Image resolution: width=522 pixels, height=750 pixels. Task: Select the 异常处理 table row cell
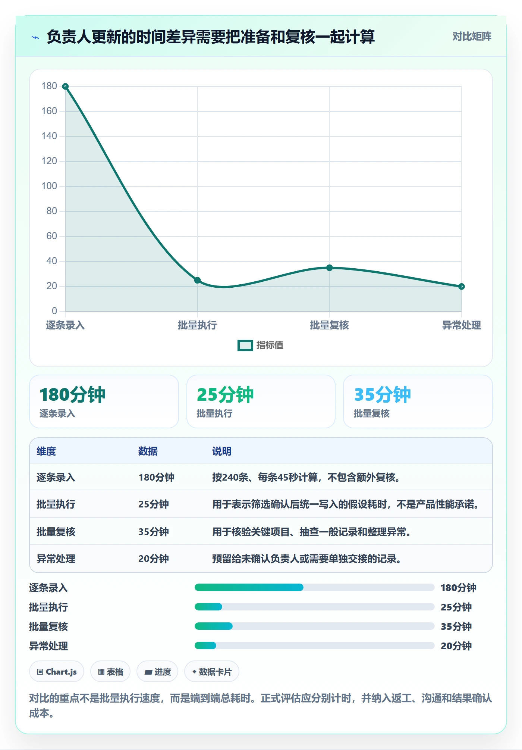[x=56, y=559]
